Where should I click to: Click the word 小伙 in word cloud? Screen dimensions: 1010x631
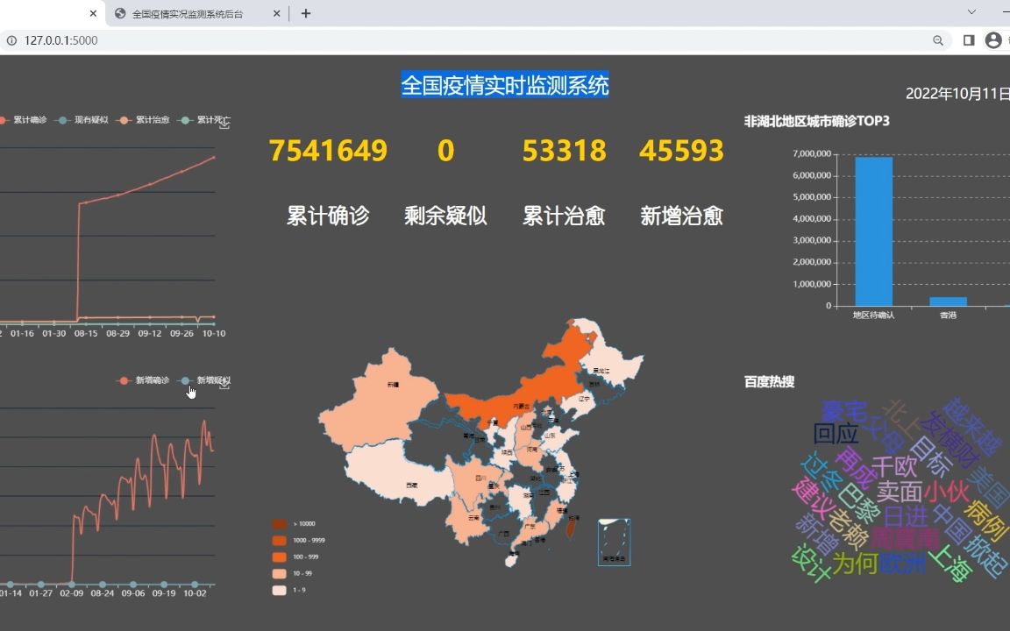[x=946, y=492]
